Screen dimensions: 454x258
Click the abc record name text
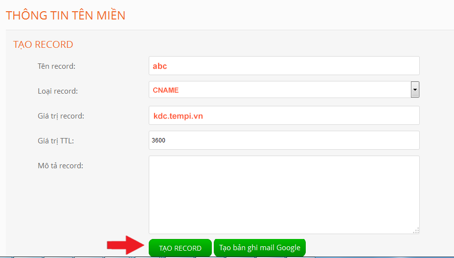pos(160,66)
